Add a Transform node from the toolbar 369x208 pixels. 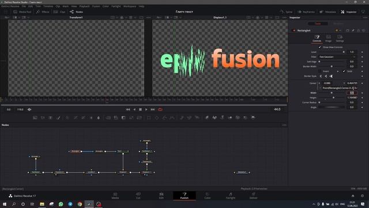click(x=139, y=117)
